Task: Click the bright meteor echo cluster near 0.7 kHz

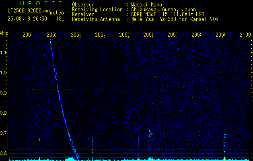Action: [150, 134]
